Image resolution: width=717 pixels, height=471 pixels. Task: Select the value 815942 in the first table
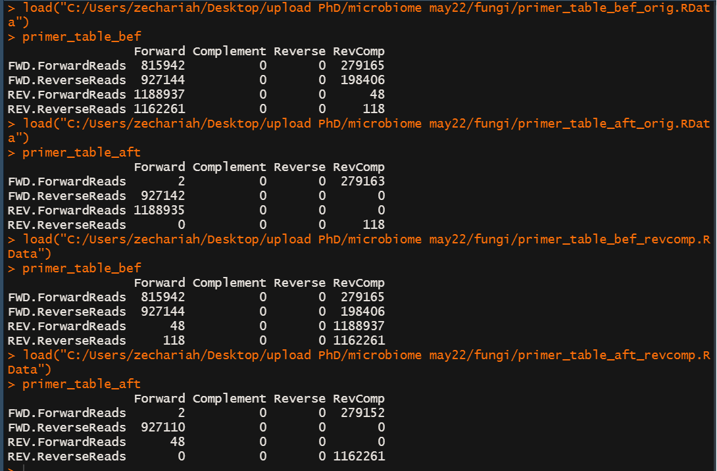pyautogui.click(x=164, y=65)
